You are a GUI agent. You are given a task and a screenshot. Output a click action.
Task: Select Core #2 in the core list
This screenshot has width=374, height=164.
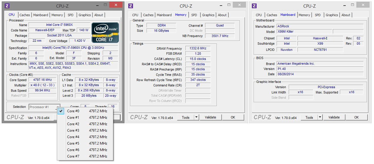click(x=85, y=124)
